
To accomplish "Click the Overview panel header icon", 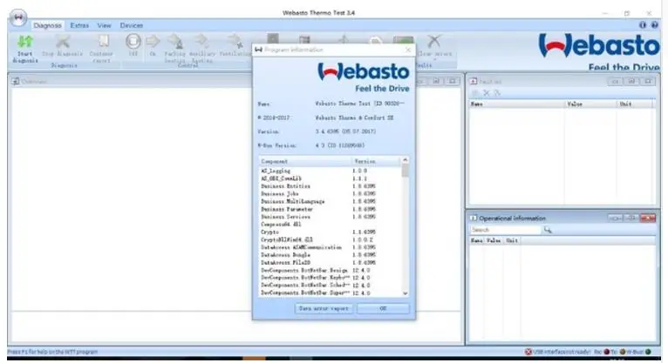I will [16, 81].
